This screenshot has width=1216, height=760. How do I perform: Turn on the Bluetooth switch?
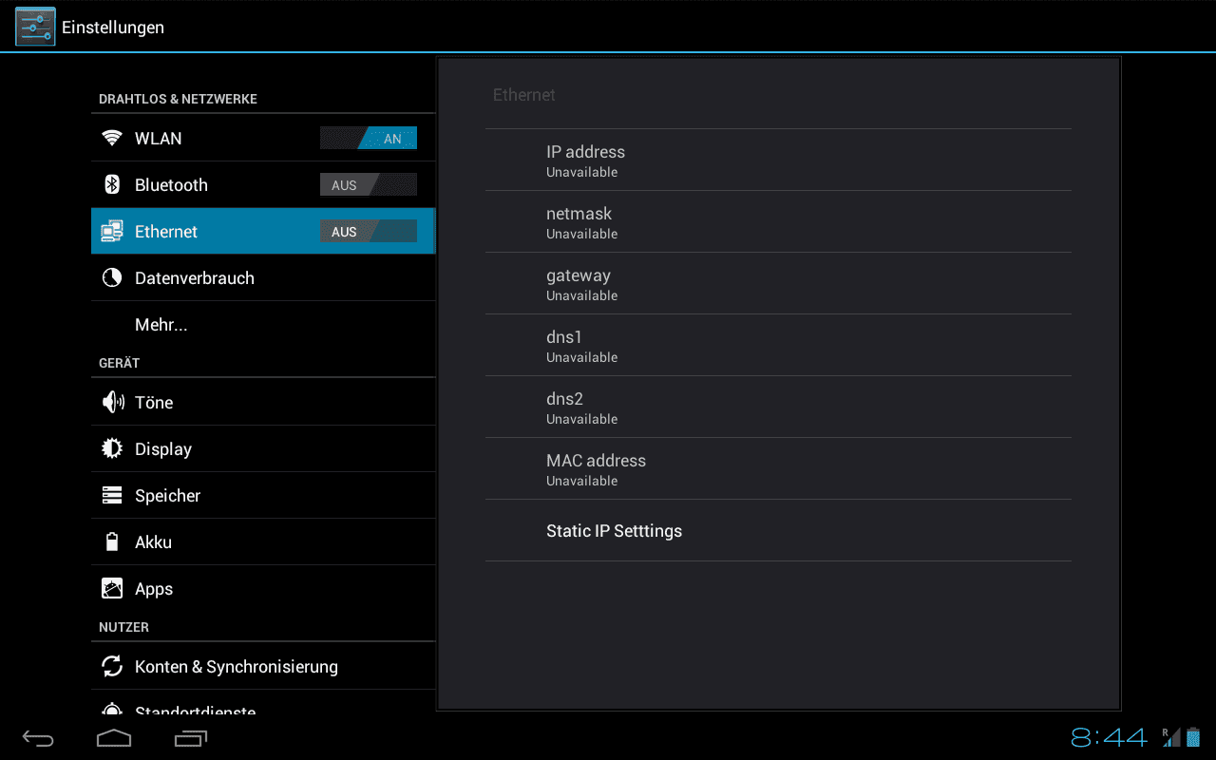click(x=369, y=185)
